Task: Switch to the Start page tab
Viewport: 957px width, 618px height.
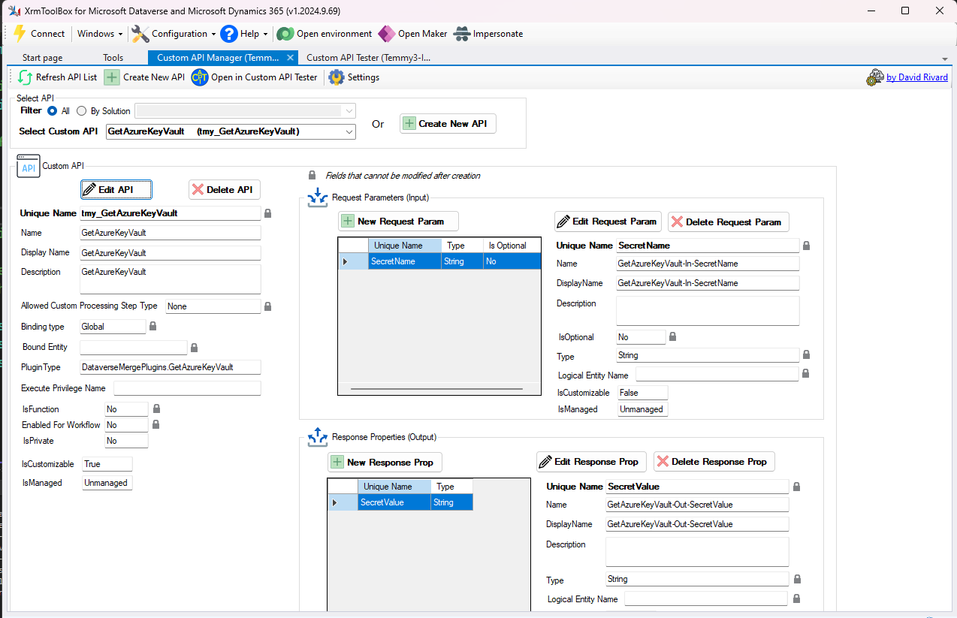Action: 43,58
